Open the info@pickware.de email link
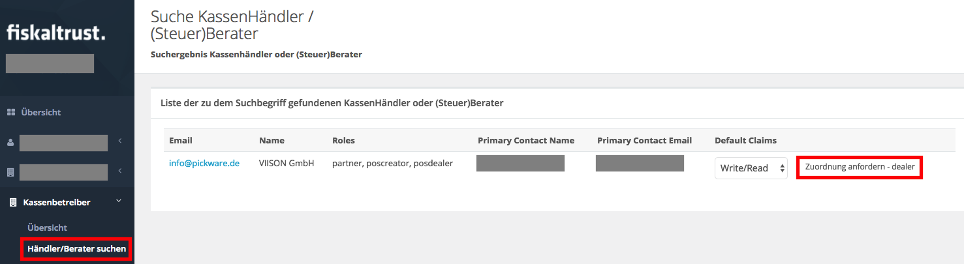The image size is (964, 264). point(204,163)
